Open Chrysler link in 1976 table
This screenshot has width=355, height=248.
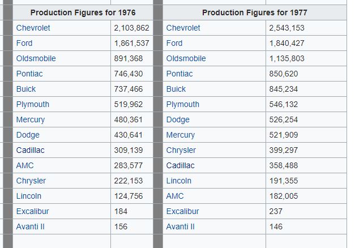[x=31, y=181]
